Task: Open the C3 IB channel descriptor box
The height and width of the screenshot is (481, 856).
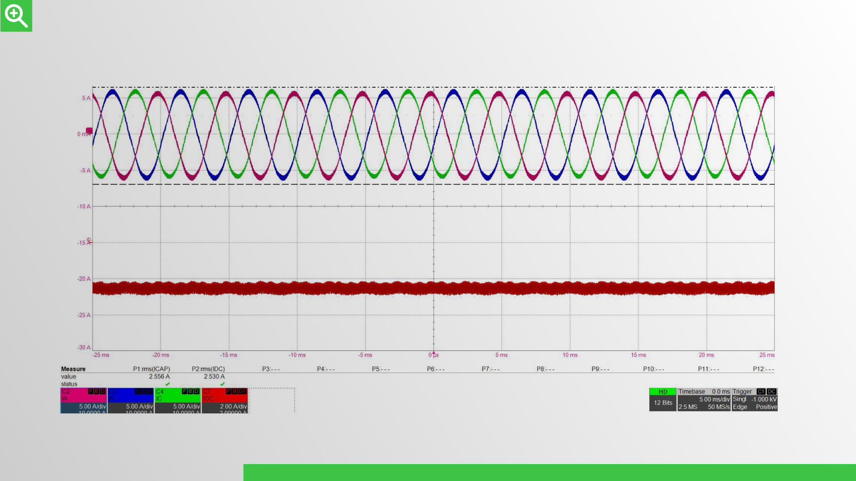Action: click(x=131, y=400)
